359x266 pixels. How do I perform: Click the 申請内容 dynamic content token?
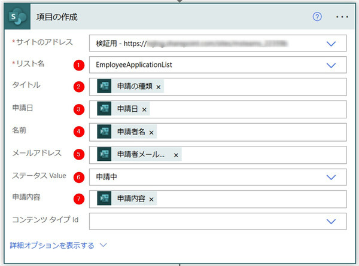[x=127, y=198]
